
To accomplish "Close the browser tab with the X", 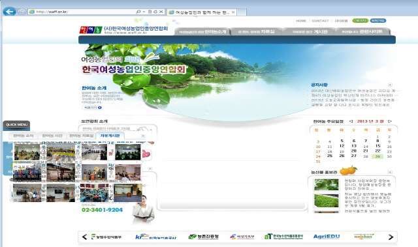I will click(x=233, y=12).
